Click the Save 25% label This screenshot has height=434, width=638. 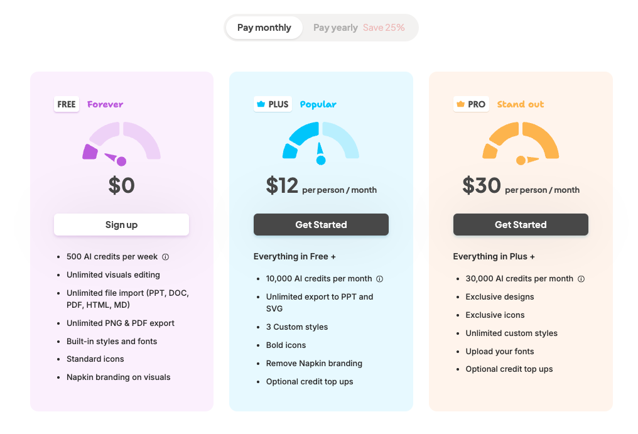point(384,28)
